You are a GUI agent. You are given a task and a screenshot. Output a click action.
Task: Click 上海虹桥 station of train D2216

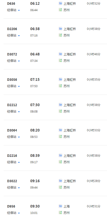pyautogui.click(x=70, y=156)
